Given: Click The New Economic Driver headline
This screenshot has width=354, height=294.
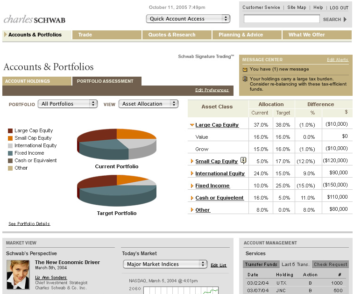Looking at the screenshot, I should [x=67, y=262].
